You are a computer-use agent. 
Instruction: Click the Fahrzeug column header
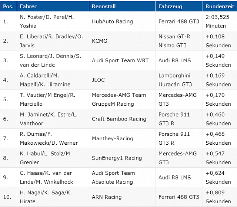[x=179, y=6]
